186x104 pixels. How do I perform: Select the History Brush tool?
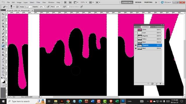pos(3,43)
